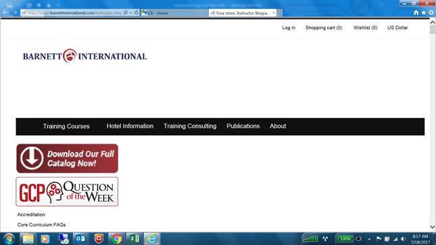
Task: Open the red shield security app in taskbar
Action: (99, 239)
